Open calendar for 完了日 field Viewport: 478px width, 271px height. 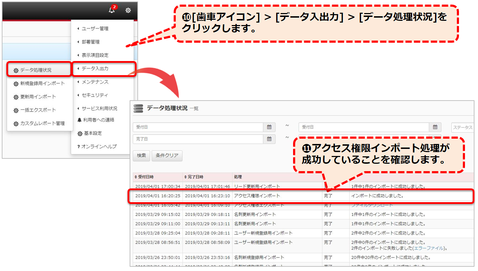coord(269,139)
